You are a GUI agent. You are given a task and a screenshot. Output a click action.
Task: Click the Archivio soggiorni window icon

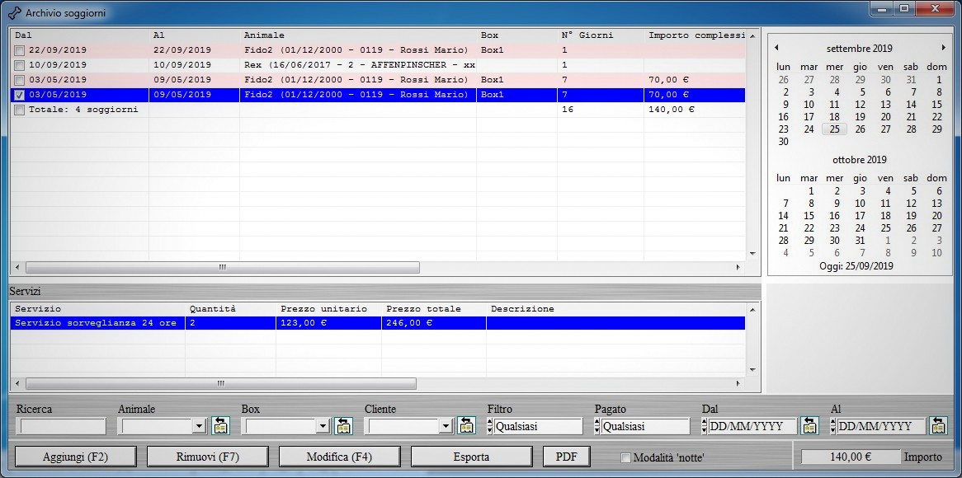tap(14, 13)
